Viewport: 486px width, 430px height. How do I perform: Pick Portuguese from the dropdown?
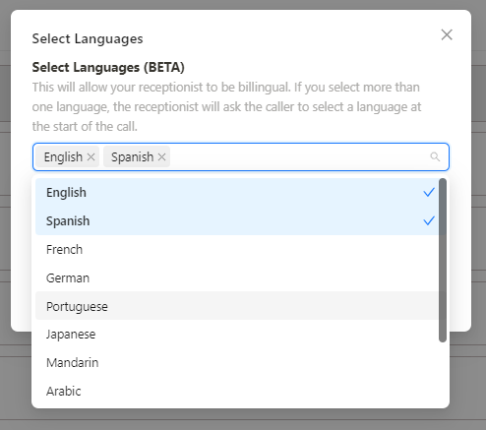coord(237,306)
